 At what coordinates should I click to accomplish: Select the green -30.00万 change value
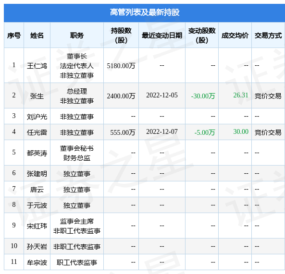point(203,96)
